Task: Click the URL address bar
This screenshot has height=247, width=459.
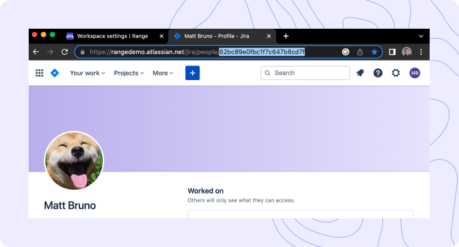Action: point(228,52)
